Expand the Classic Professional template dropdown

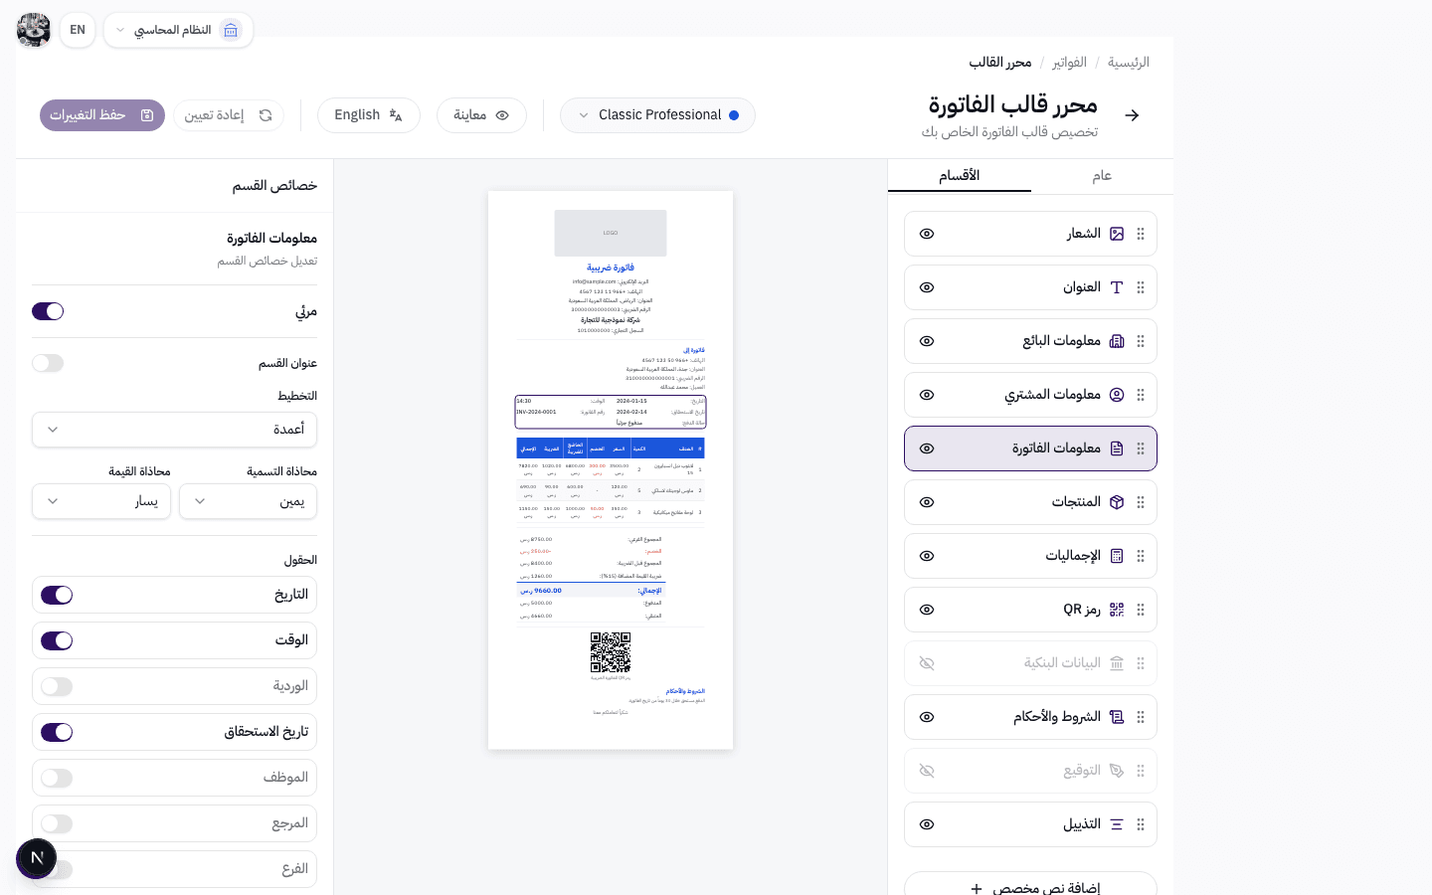click(657, 114)
